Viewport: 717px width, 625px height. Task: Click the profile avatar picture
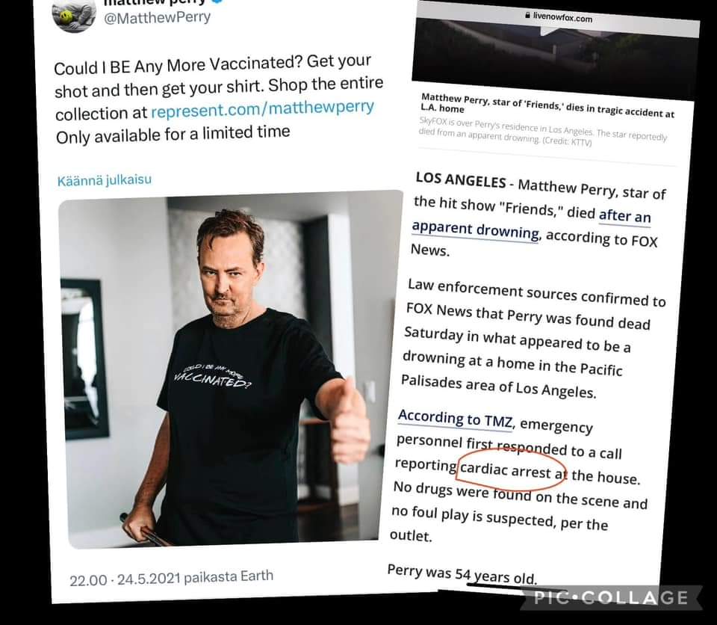click(73, 14)
